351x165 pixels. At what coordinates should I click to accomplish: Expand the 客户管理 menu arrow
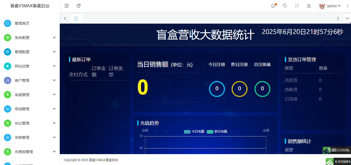point(54,80)
